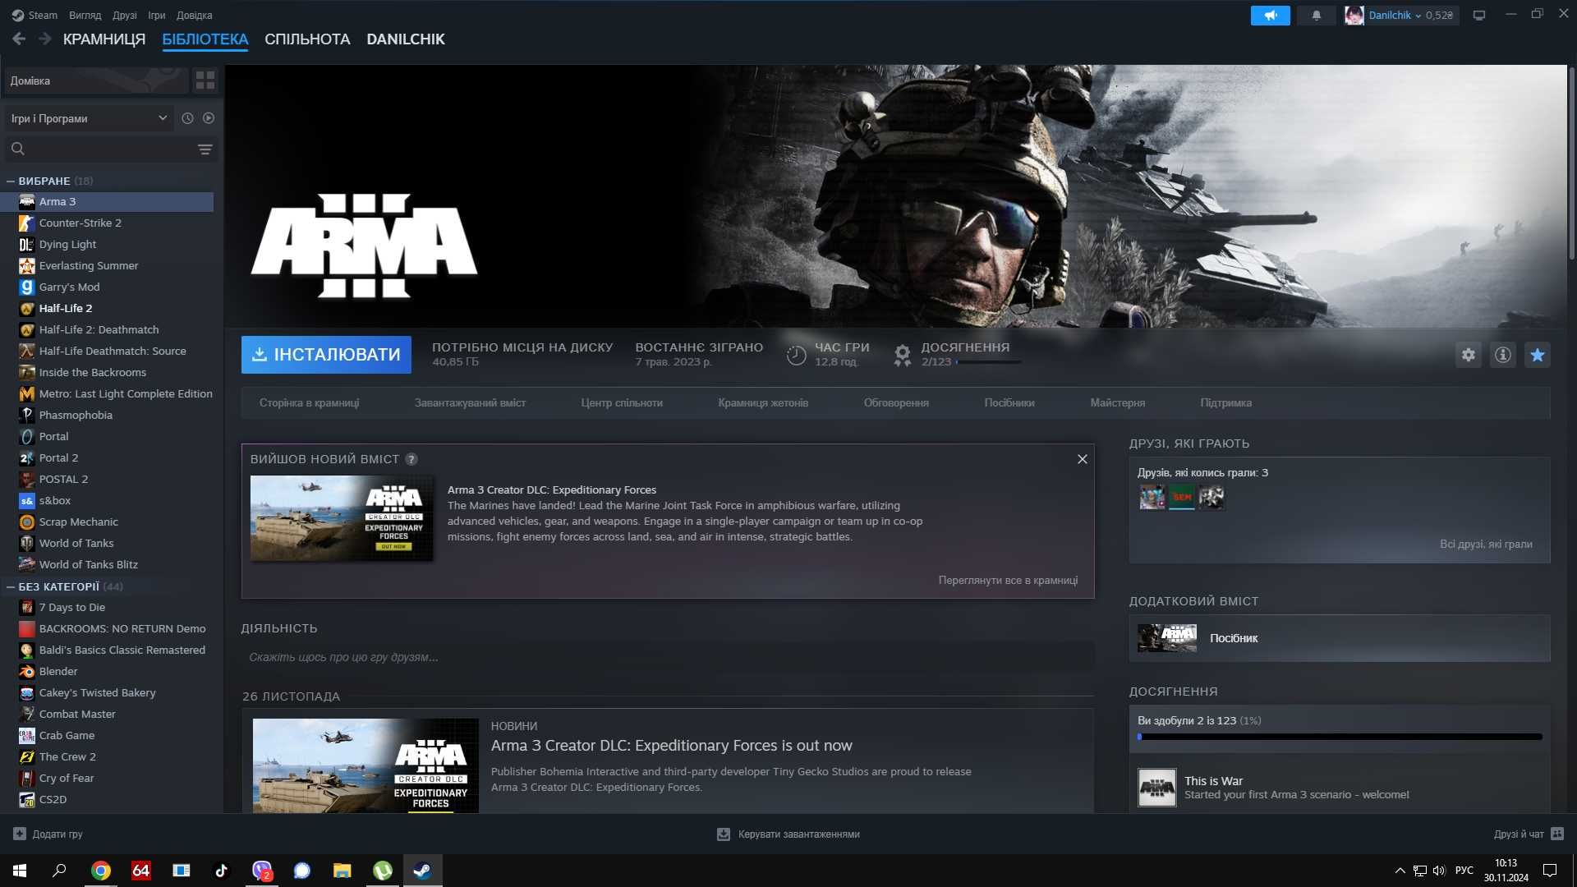Go forward with the right arrow
This screenshot has height=887, width=1577.
[45, 39]
